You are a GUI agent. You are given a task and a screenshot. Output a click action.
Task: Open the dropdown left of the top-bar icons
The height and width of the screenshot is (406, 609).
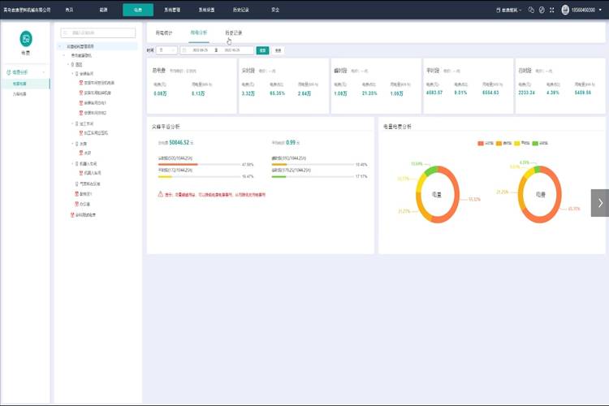[508, 10]
